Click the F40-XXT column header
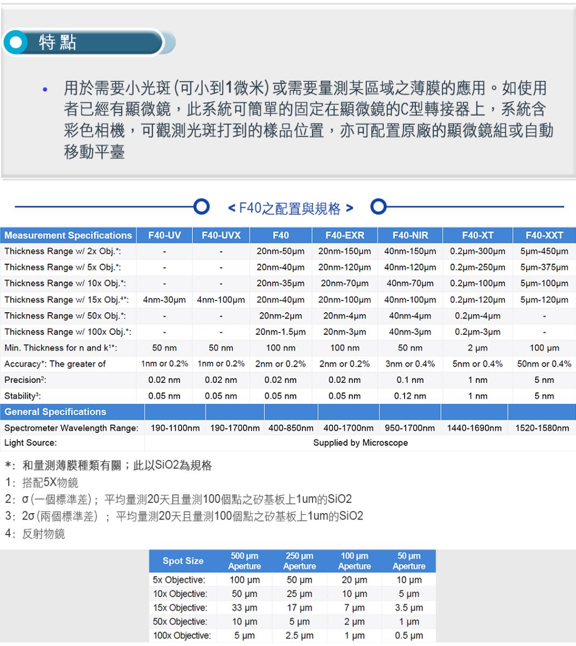This screenshot has height=646, width=576. [544, 235]
